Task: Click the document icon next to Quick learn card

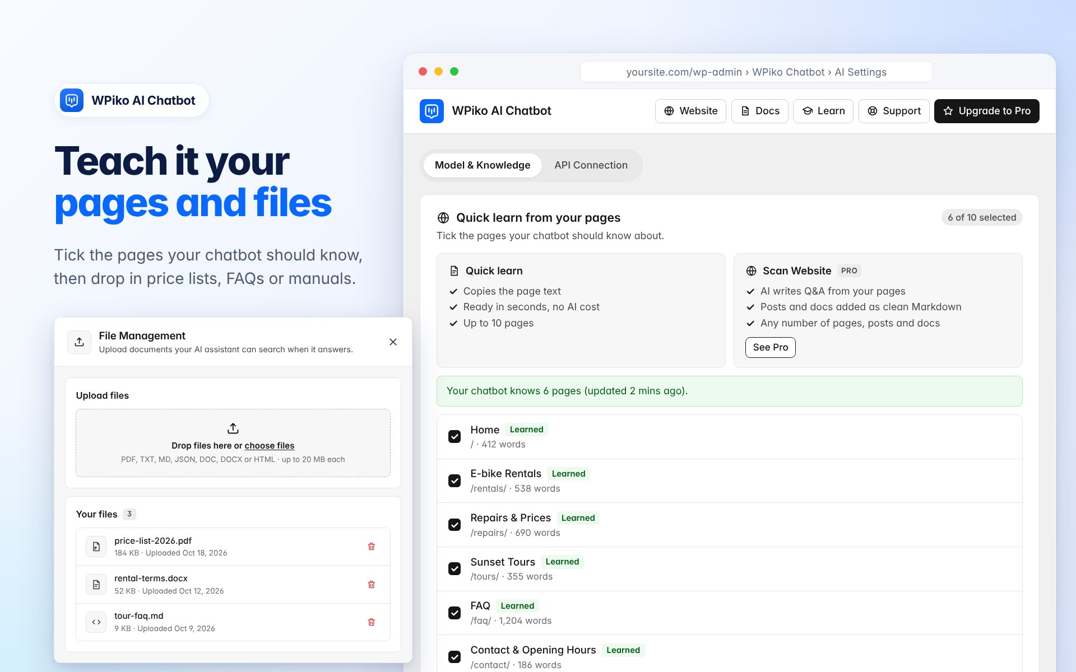Action: pos(454,271)
